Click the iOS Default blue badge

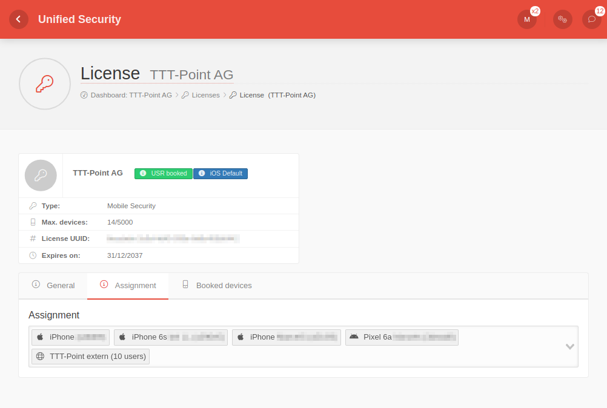[221, 174]
